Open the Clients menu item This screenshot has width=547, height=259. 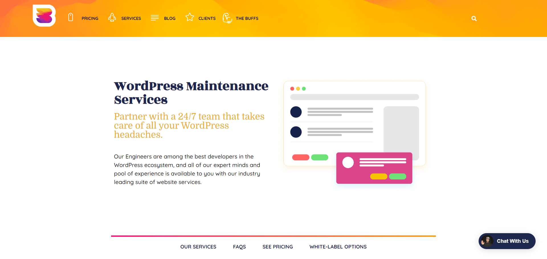[x=207, y=18]
